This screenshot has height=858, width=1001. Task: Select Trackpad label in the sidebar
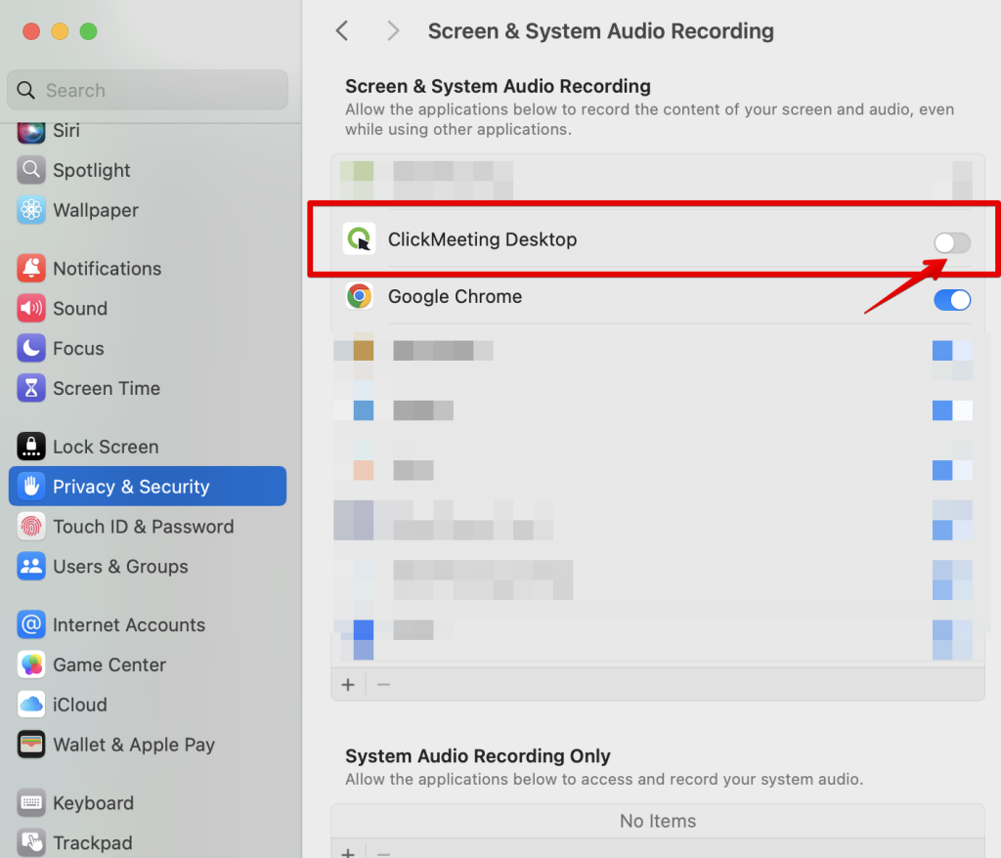[x=93, y=842]
